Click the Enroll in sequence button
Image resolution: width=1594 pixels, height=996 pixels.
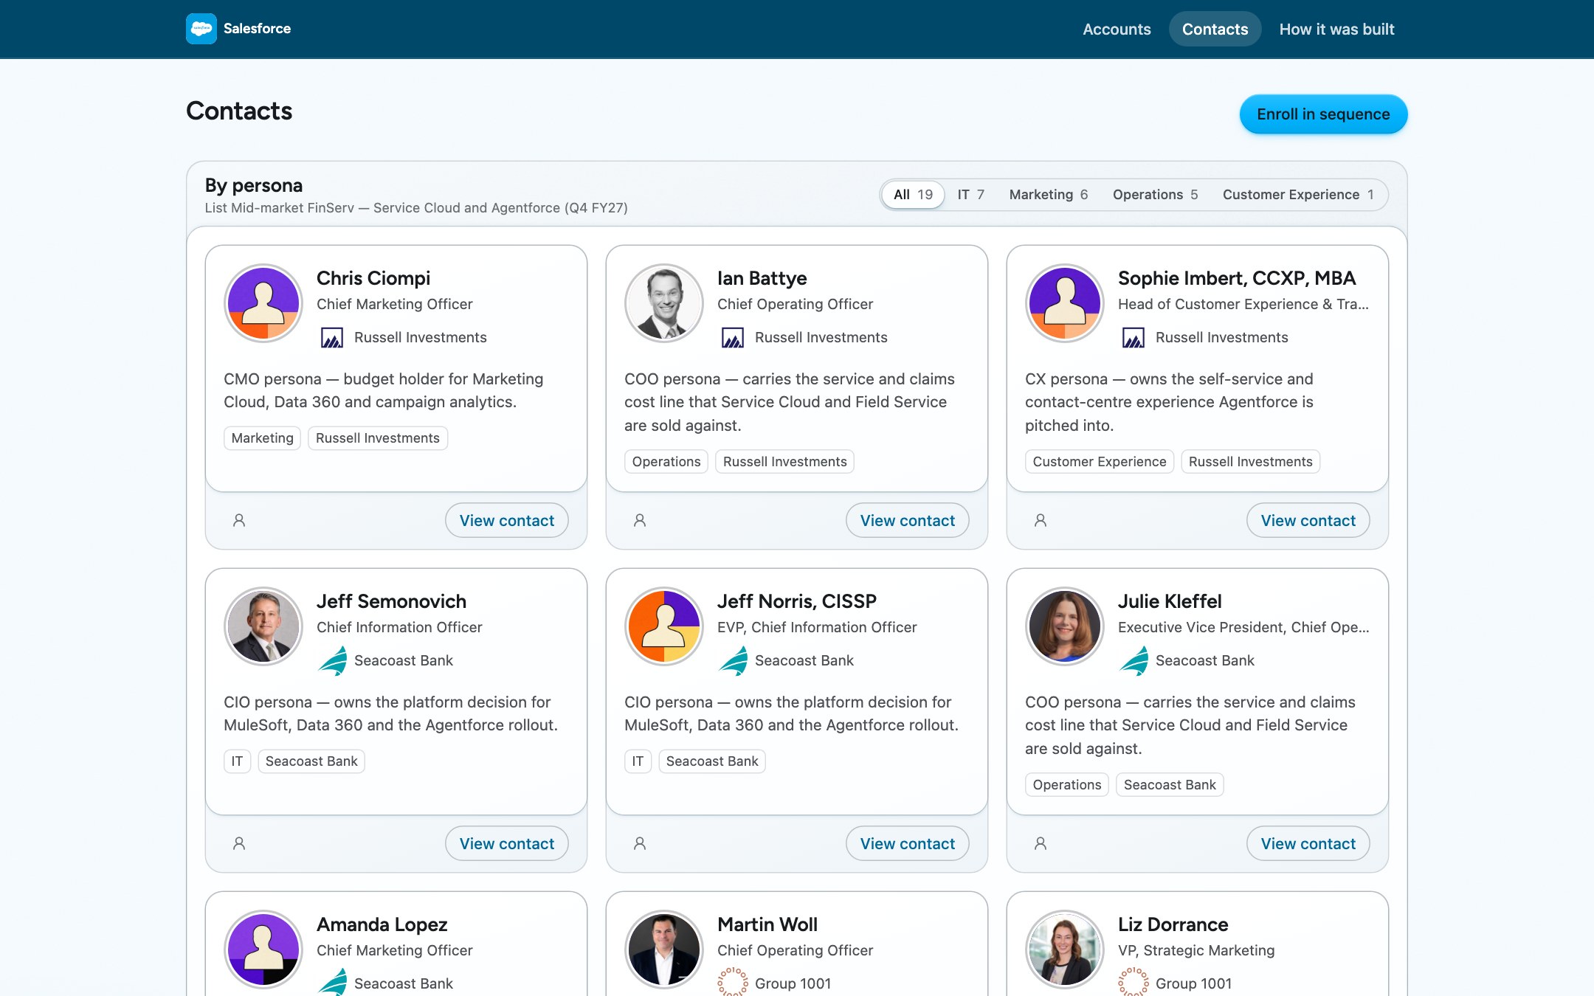coord(1323,114)
